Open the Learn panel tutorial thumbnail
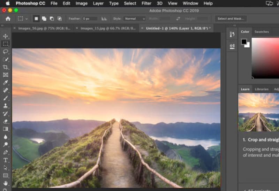The width and height of the screenshot is (279, 191). click(x=258, y=112)
